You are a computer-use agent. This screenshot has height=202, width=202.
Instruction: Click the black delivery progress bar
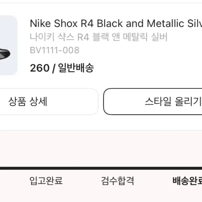[x=101, y=168]
